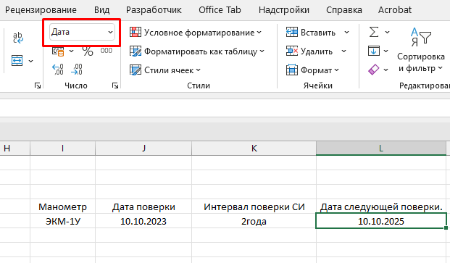Select the cell with date 10.10.2023
Image resolution: width=450 pixels, height=263 pixels.
click(x=143, y=221)
